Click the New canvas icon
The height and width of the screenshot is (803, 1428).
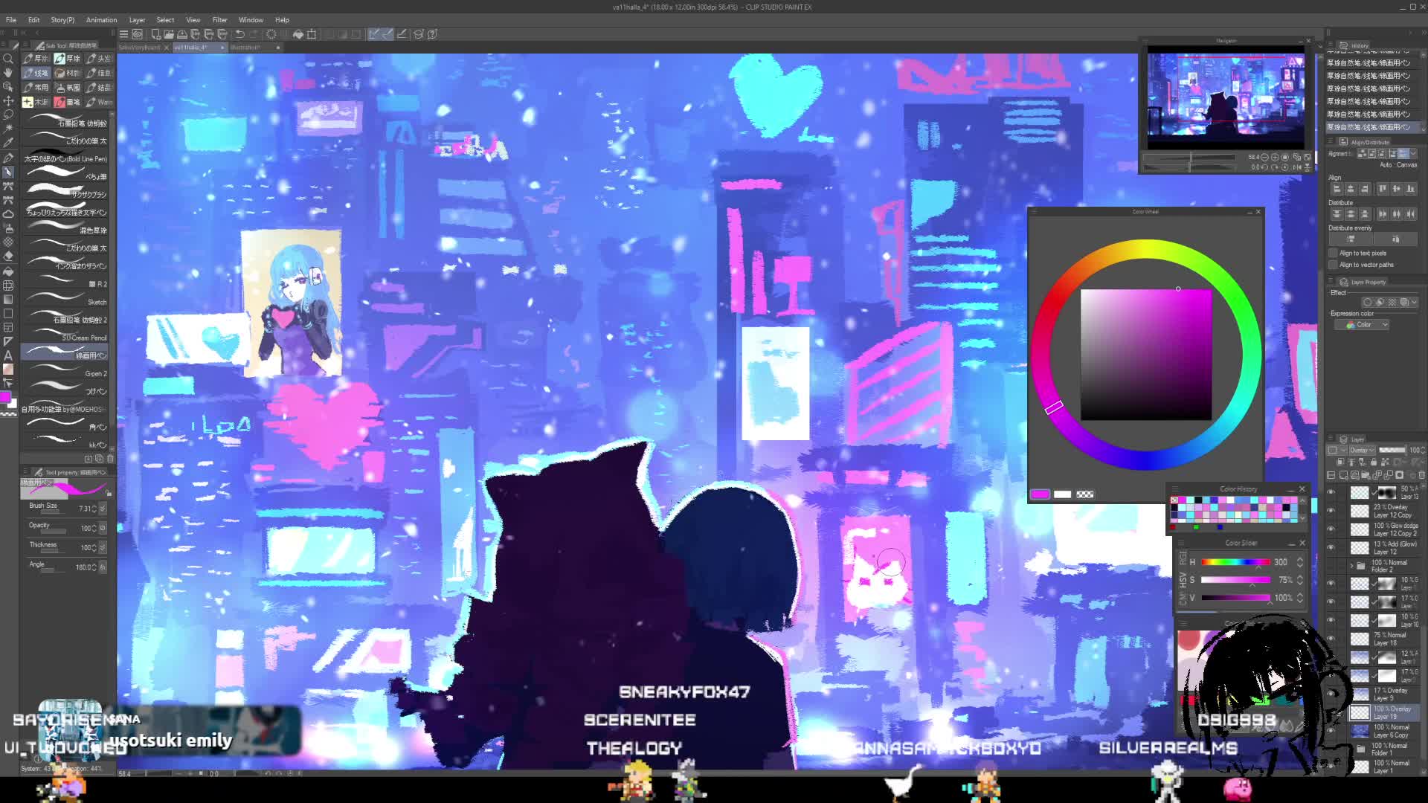155,34
